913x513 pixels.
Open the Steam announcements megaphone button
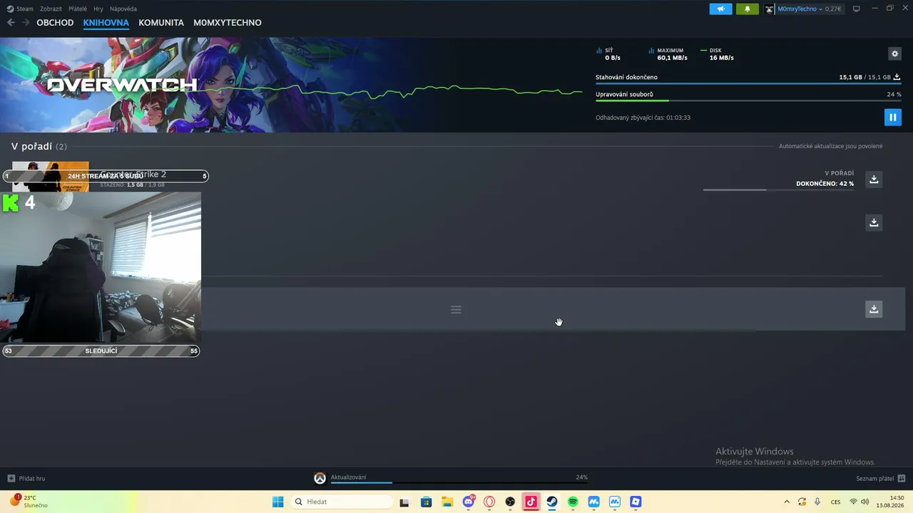point(720,9)
